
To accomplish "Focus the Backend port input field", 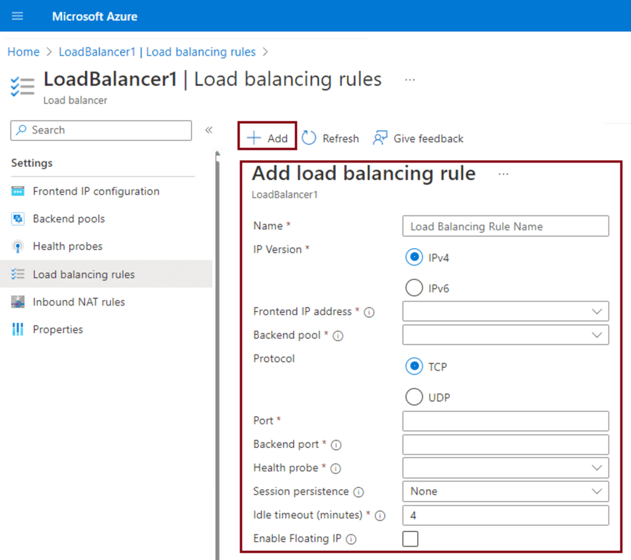I will [505, 444].
